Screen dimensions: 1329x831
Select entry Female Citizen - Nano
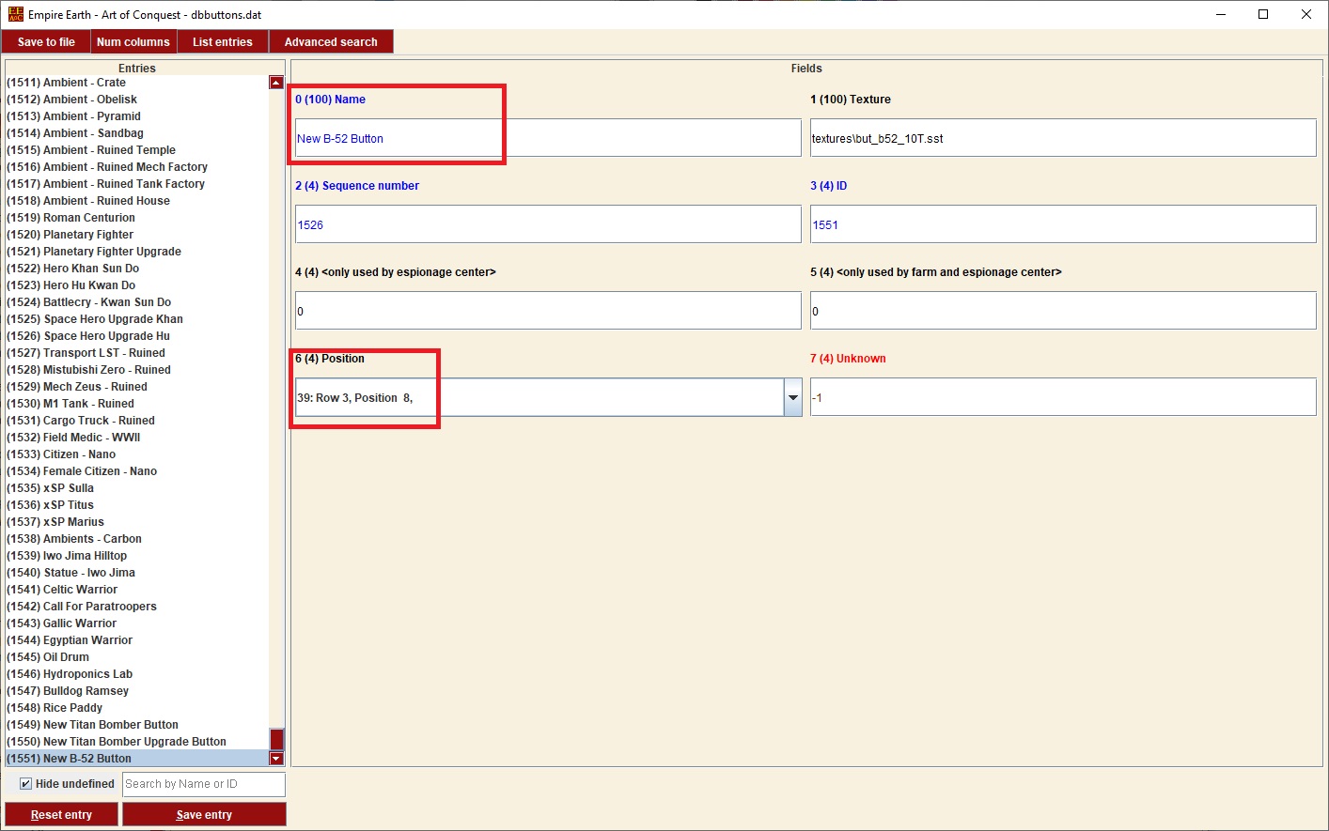[x=137, y=471]
